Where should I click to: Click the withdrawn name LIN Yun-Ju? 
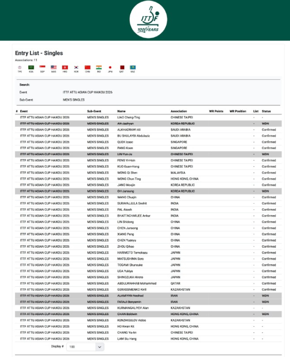(x=125, y=154)
